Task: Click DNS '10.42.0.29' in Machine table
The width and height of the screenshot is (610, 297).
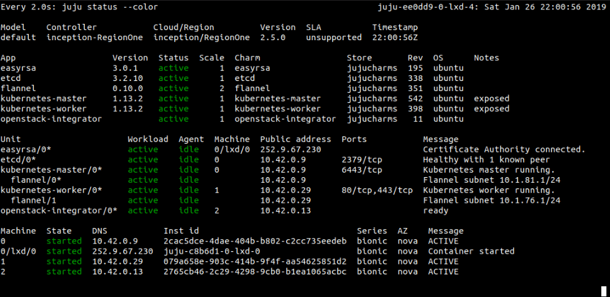Action: coord(118,261)
